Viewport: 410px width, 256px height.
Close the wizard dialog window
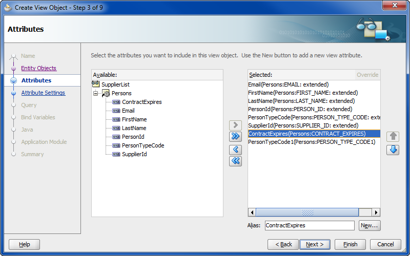coord(394,5)
